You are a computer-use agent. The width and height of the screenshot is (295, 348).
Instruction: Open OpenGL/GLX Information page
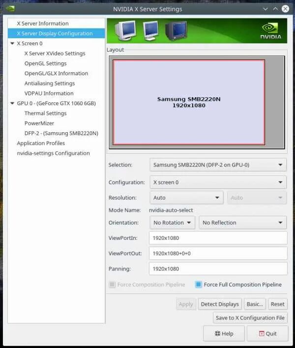[x=56, y=73]
